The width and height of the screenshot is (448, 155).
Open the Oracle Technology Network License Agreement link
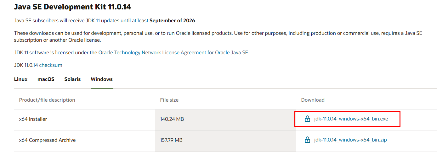[x=173, y=53]
